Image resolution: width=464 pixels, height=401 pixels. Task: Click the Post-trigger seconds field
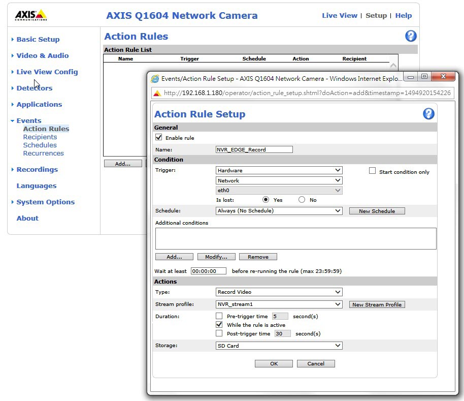pyautogui.click(x=283, y=334)
